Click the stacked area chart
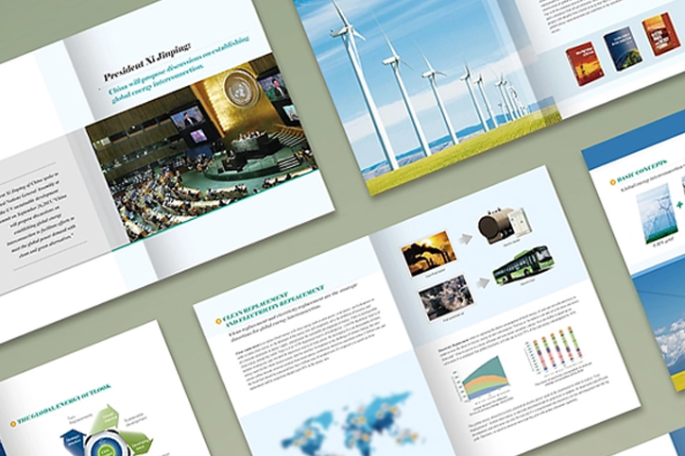The image size is (685, 456). (485, 379)
